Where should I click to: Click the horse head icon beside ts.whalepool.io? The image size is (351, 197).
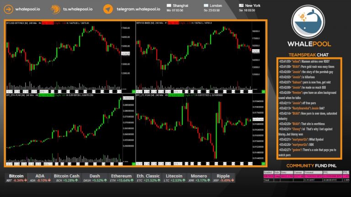pos(55,10)
